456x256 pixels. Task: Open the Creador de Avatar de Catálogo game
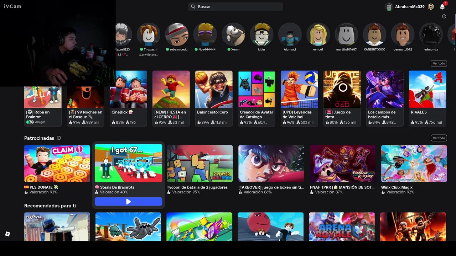coord(256,98)
